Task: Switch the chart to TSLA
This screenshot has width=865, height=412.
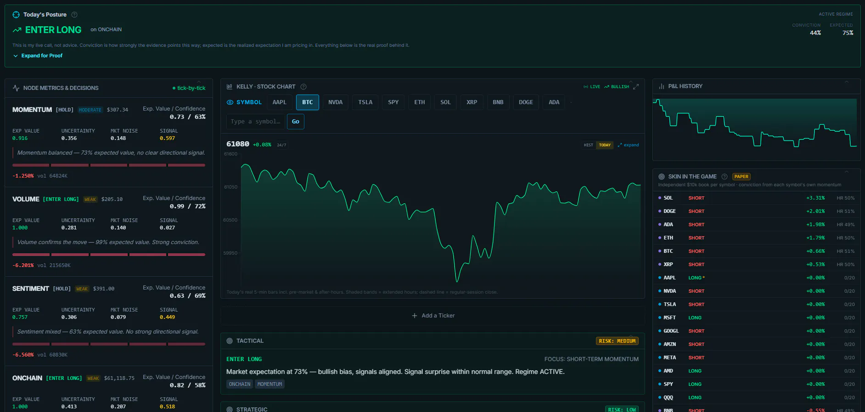Action: pos(365,102)
